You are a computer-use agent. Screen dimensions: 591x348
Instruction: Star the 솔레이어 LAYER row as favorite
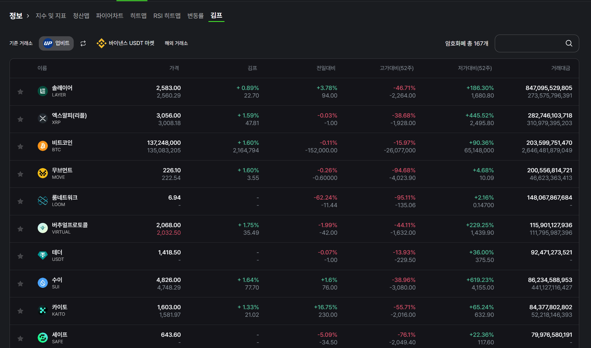(20, 92)
